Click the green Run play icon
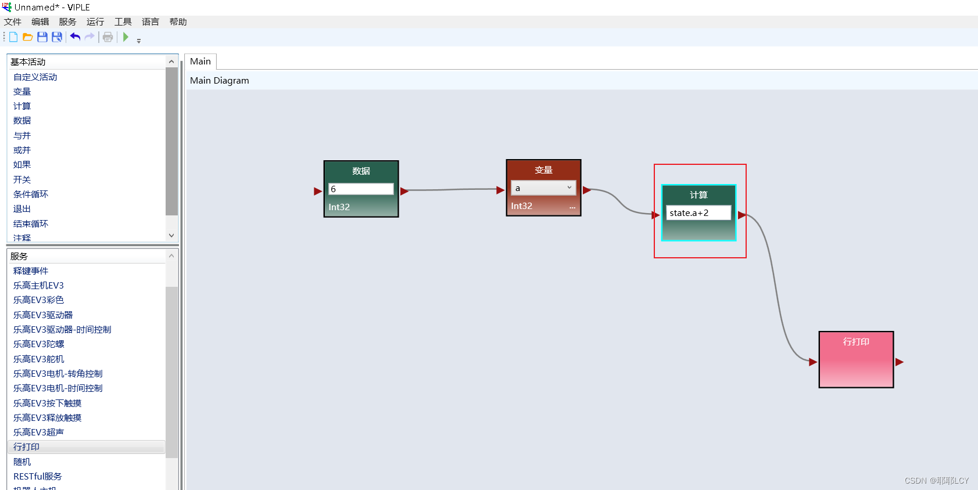Viewport: 978px width, 490px height. click(x=126, y=37)
